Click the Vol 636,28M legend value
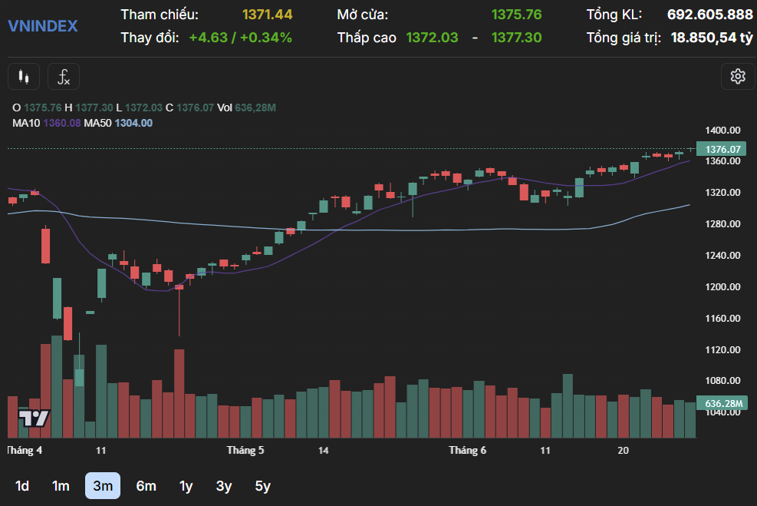Image resolution: width=757 pixels, height=506 pixels. point(247,107)
